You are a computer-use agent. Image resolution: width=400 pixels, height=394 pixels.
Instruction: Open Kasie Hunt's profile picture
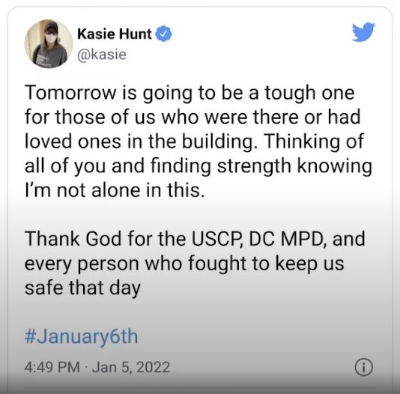pyautogui.click(x=49, y=44)
